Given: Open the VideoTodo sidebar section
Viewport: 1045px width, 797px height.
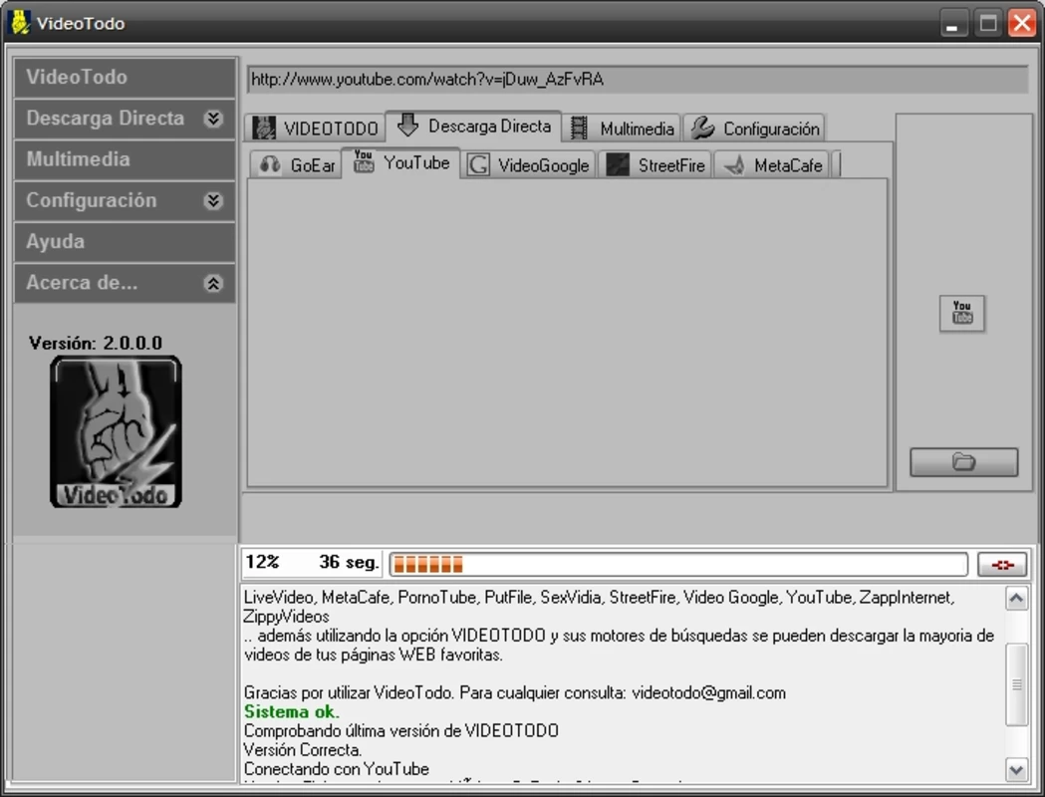Looking at the screenshot, I should pos(125,78).
